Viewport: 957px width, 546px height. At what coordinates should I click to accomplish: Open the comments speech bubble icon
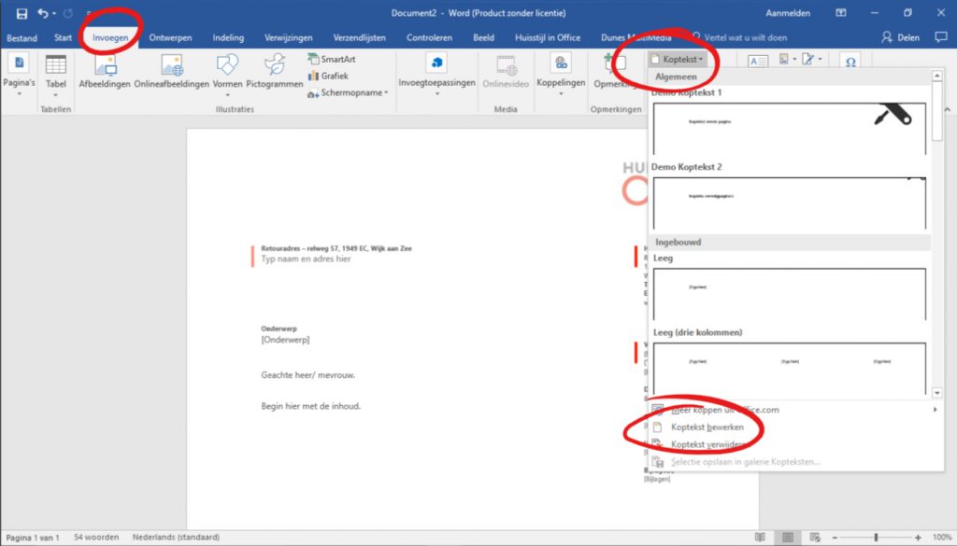pyautogui.click(x=941, y=37)
